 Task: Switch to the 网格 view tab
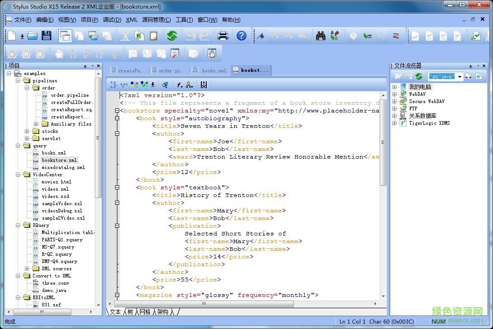tap(145, 312)
